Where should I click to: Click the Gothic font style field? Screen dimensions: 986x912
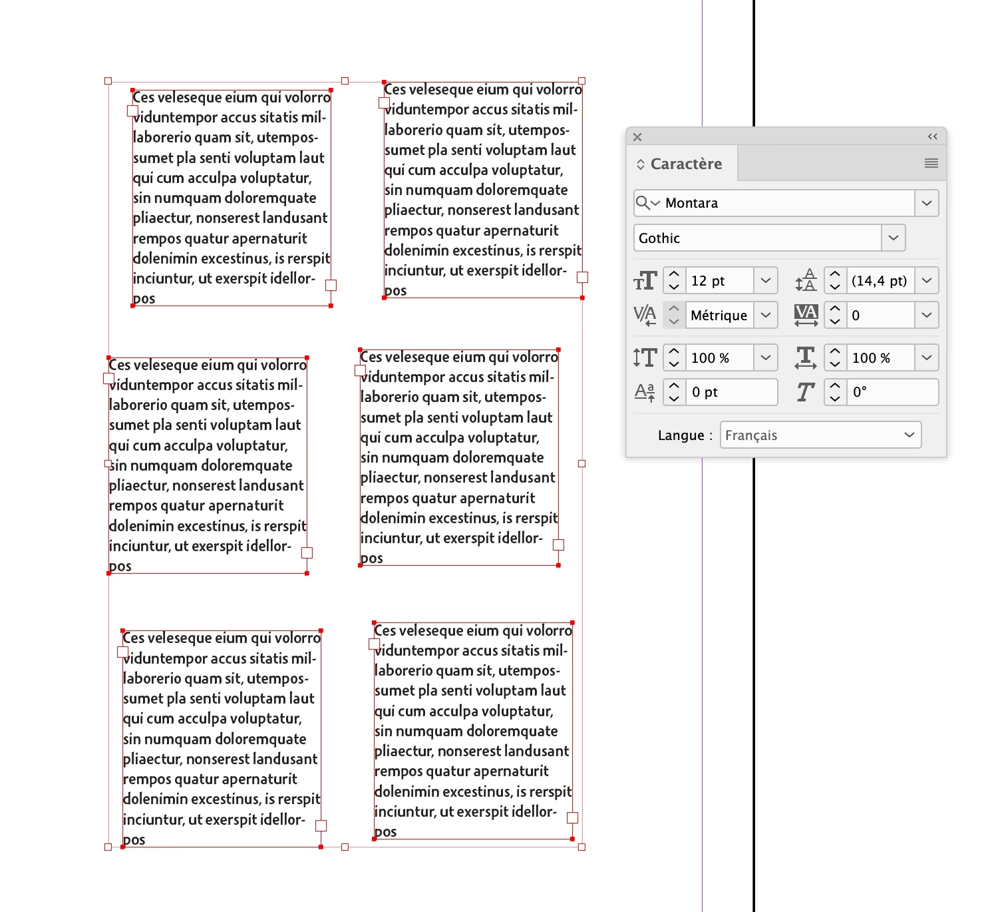[758, 238]
